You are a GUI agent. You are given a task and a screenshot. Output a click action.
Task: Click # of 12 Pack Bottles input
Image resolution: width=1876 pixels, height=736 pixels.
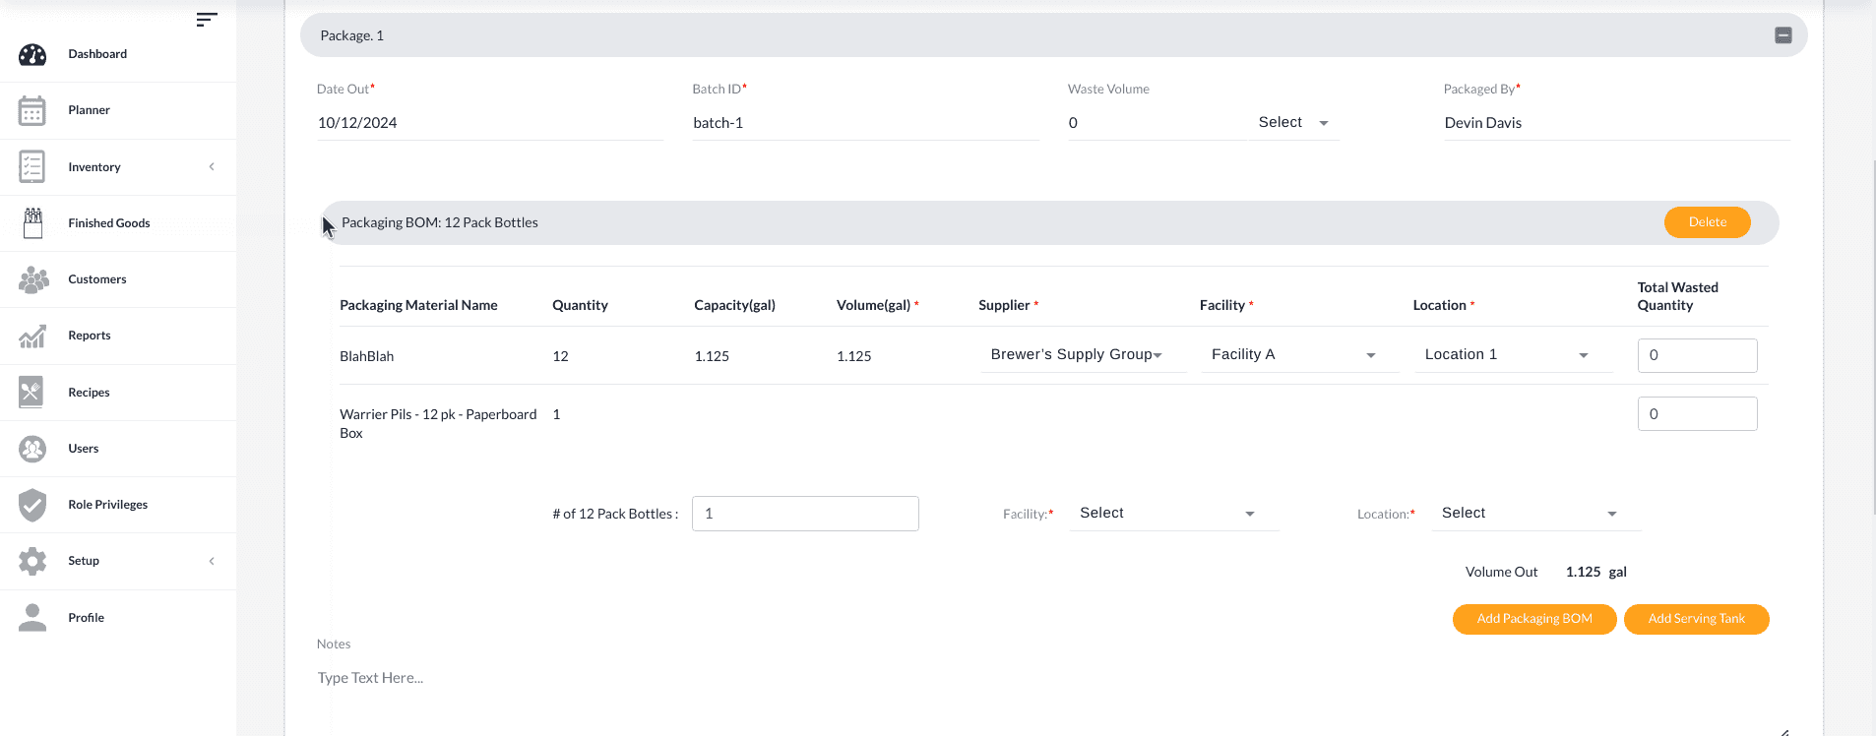point(805,514)
